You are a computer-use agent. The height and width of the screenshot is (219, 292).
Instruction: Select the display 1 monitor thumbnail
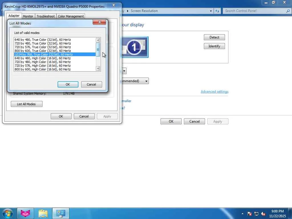(x=135, y=47)
